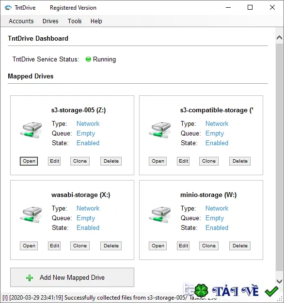
Task: Open the s3-storage-005 (Z:) drive
Action: (29, 161)
